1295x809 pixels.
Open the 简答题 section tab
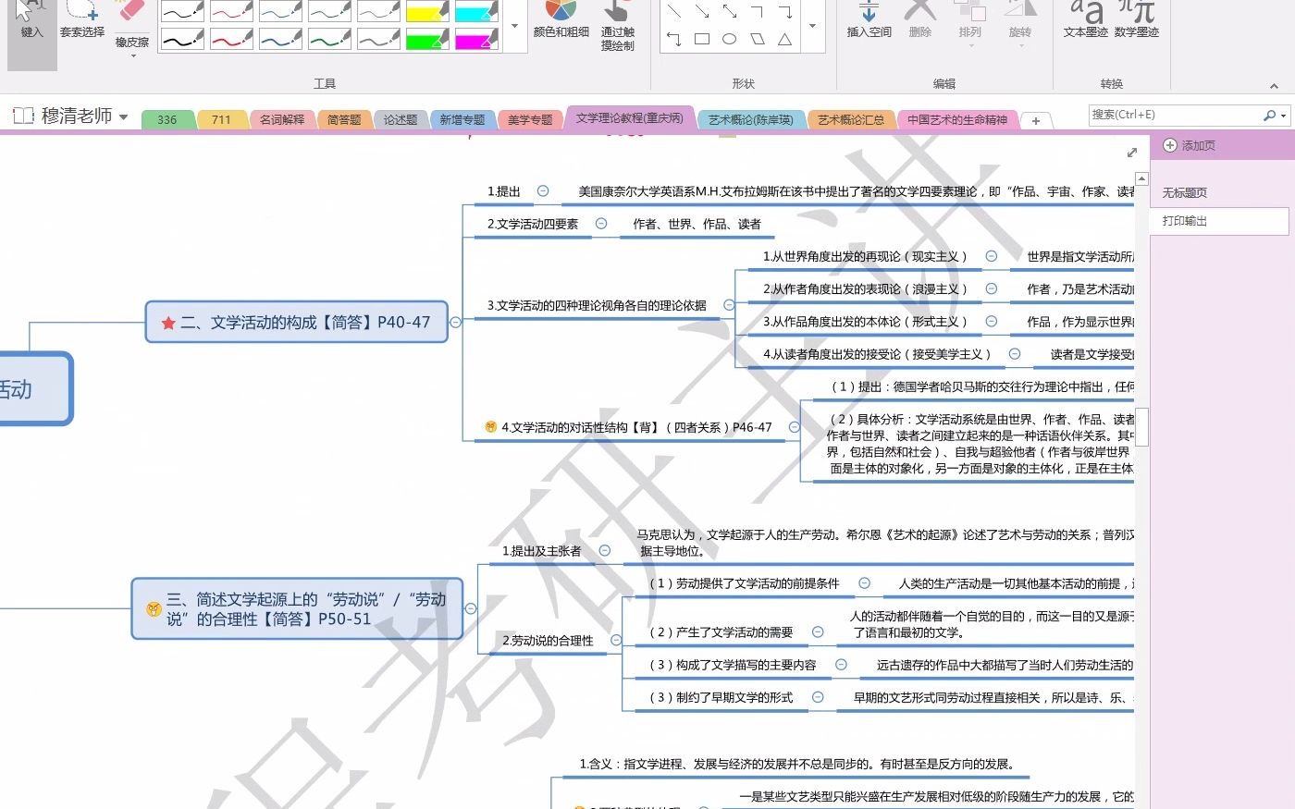point(344,119)
